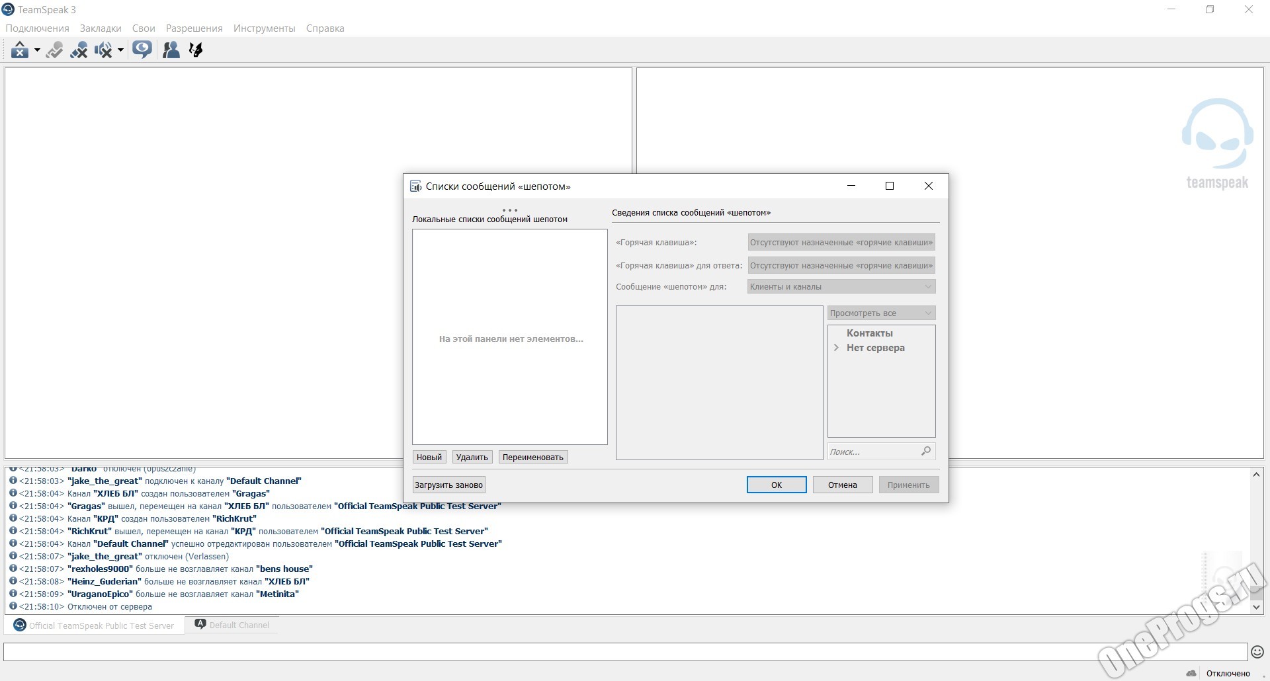Click three-dots handle above local whisper lists
Viewport: 1270px width, 681px height.
pos(509,210)
